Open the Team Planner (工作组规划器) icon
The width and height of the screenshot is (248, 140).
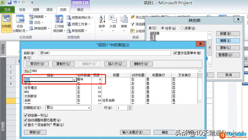point(59,19)
